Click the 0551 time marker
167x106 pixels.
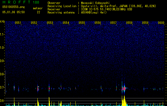click(x=18, y=23)
